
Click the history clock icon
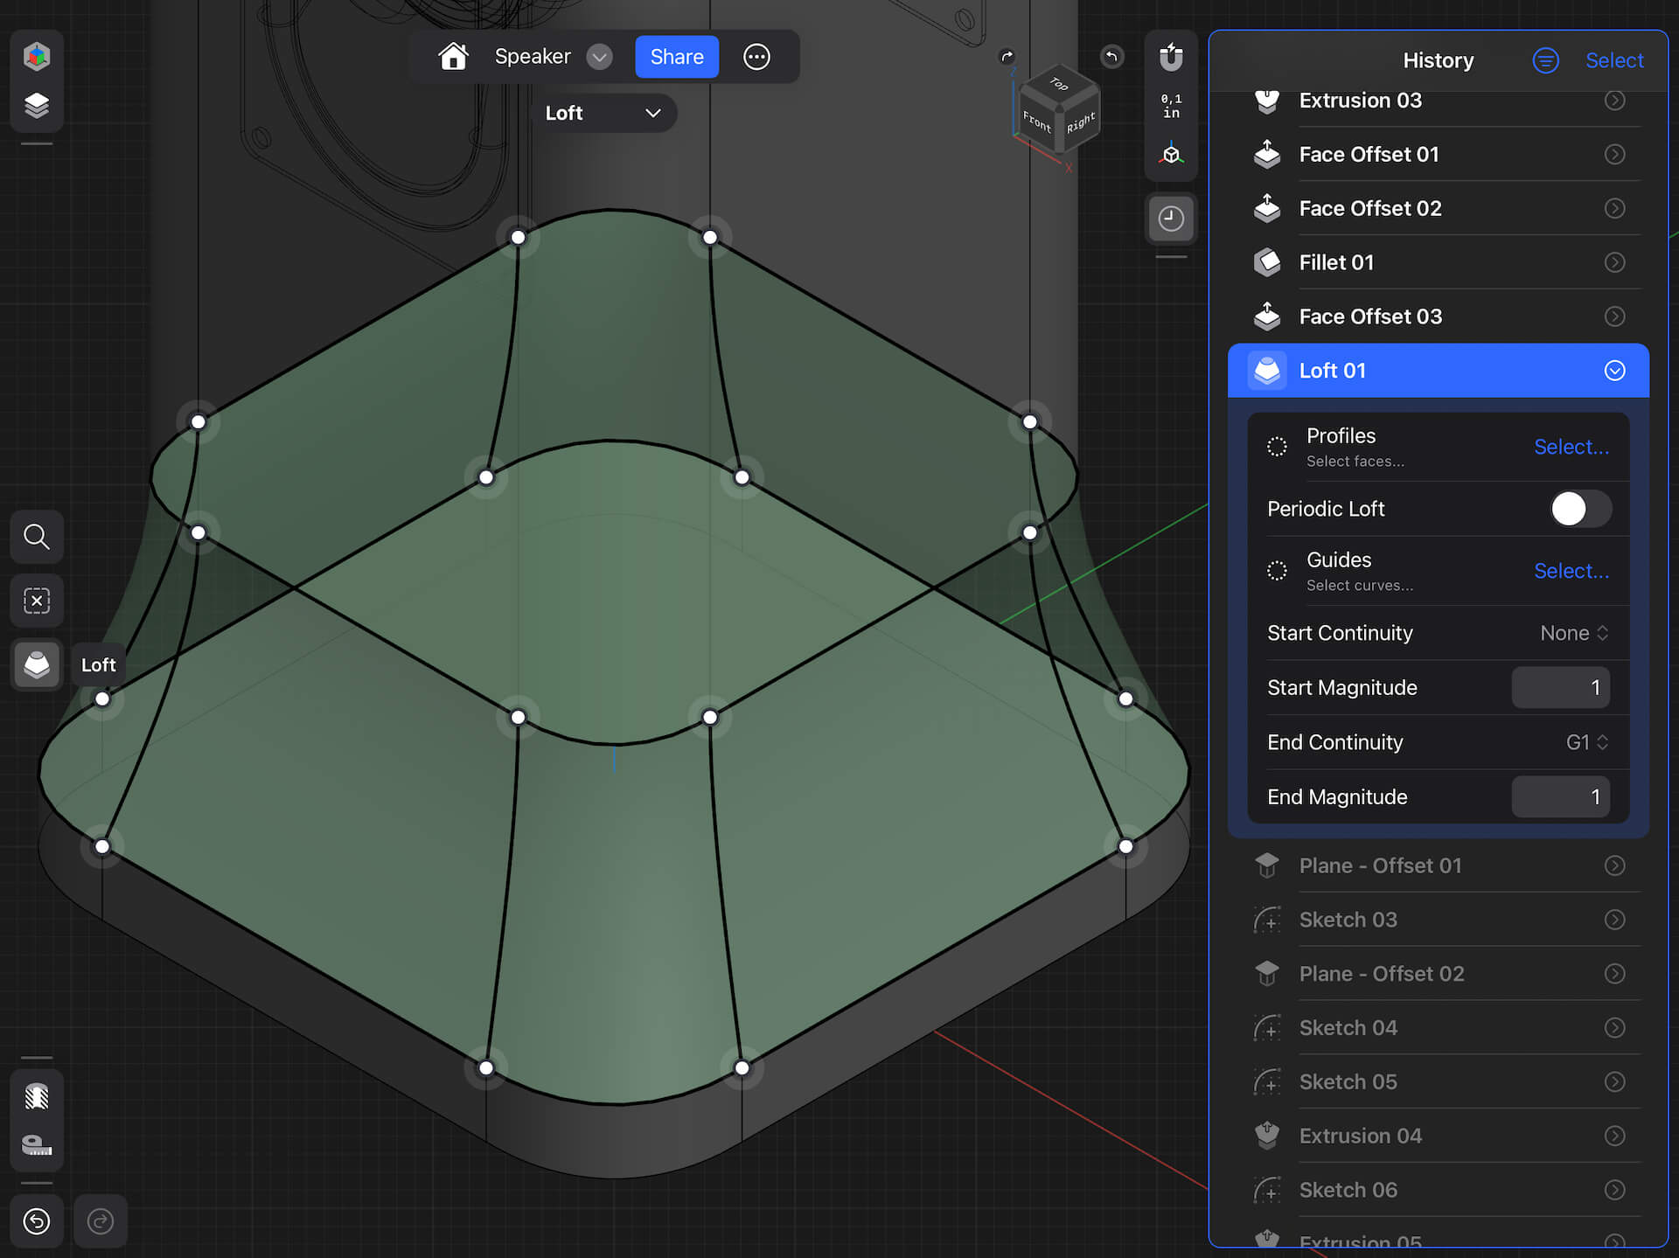pos(1171,219)
